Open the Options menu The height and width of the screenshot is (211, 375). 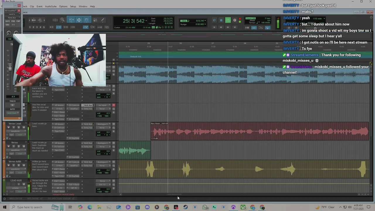(x=63, y=6)
